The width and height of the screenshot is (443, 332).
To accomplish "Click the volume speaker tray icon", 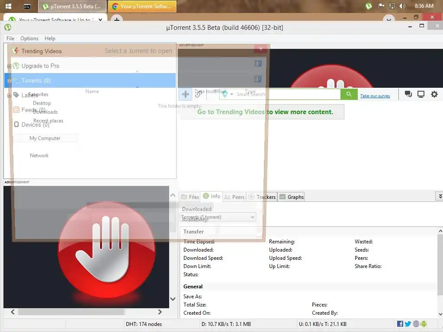I will click(402, 6).
